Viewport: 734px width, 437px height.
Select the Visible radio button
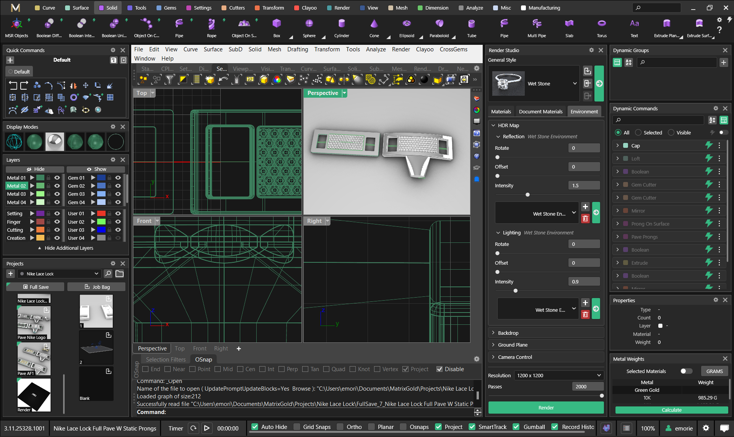(671, 133)
